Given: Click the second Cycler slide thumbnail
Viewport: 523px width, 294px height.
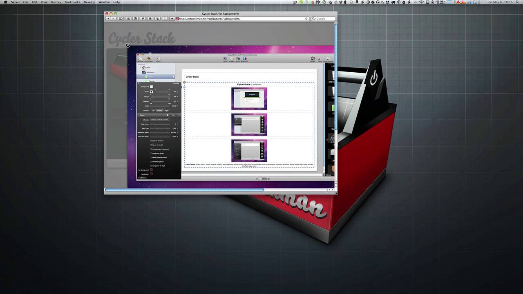Looking at the screenshot, I should coord(249,125).
